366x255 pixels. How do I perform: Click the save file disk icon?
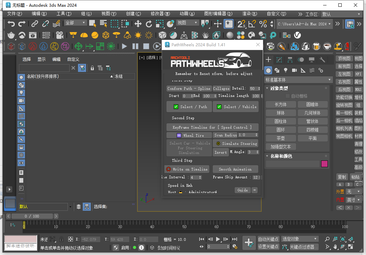350,24
